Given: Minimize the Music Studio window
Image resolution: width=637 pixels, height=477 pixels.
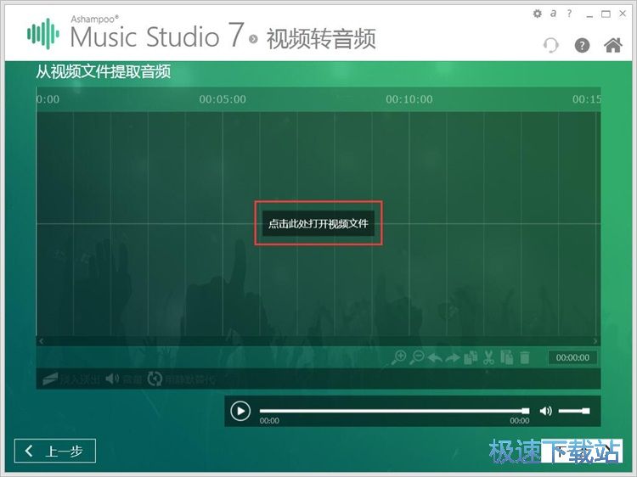Looking at the screenshot, I should (589, 14).
